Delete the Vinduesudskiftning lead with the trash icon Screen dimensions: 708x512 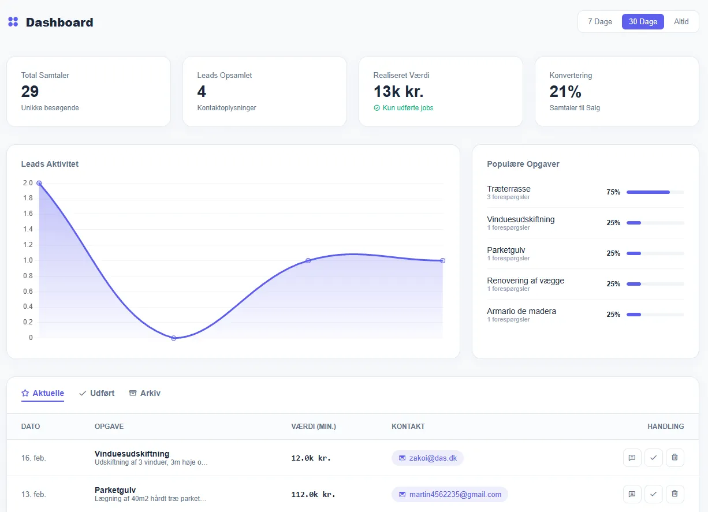coord(675,458)
